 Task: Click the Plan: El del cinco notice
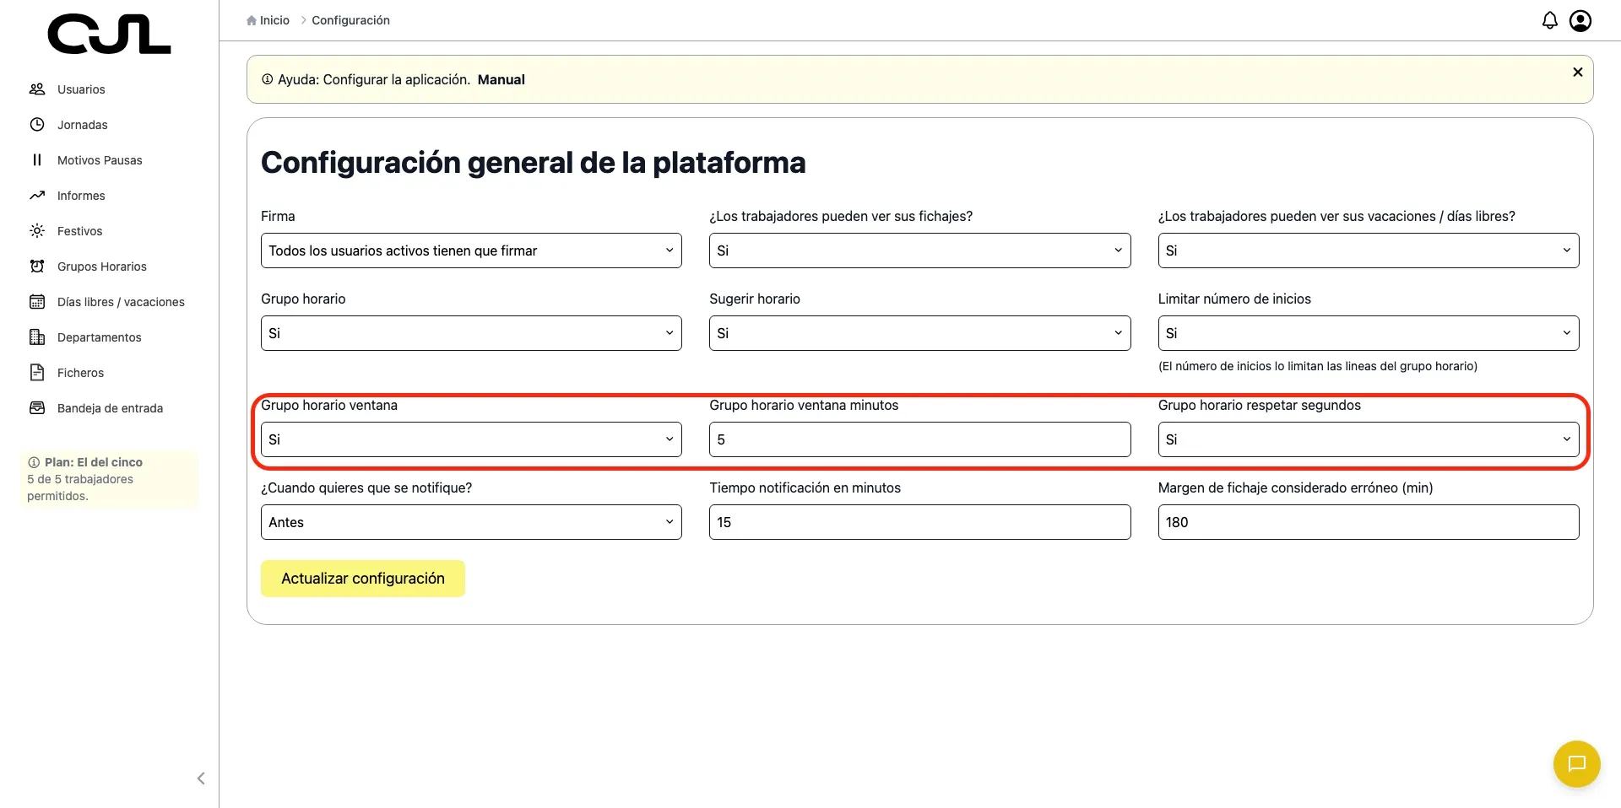pos(109,479)
